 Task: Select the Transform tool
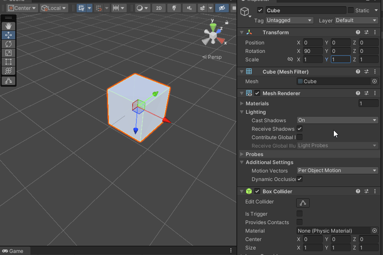coord(8,71)
